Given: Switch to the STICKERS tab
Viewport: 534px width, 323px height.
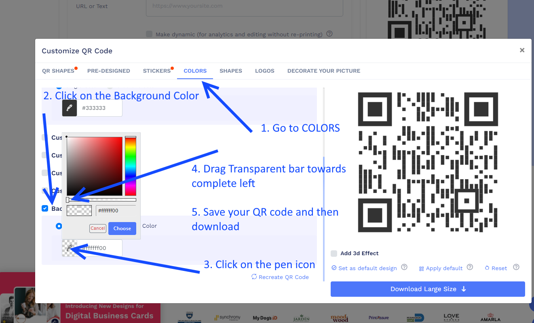Looking at the screenshot, I should [x=157, y=71].
